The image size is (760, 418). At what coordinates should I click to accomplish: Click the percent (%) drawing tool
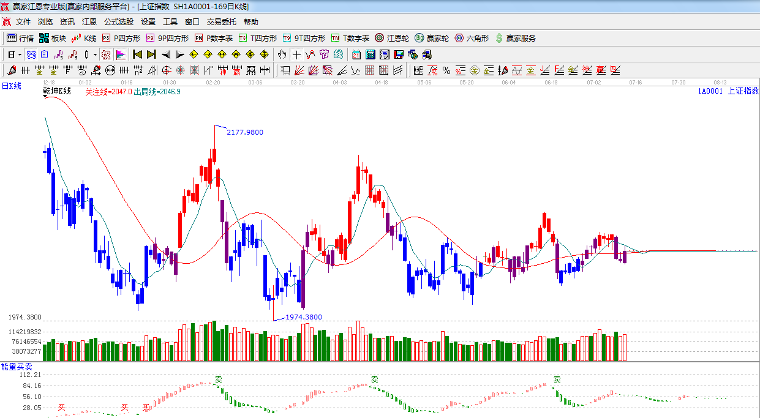tap(446, 70)
